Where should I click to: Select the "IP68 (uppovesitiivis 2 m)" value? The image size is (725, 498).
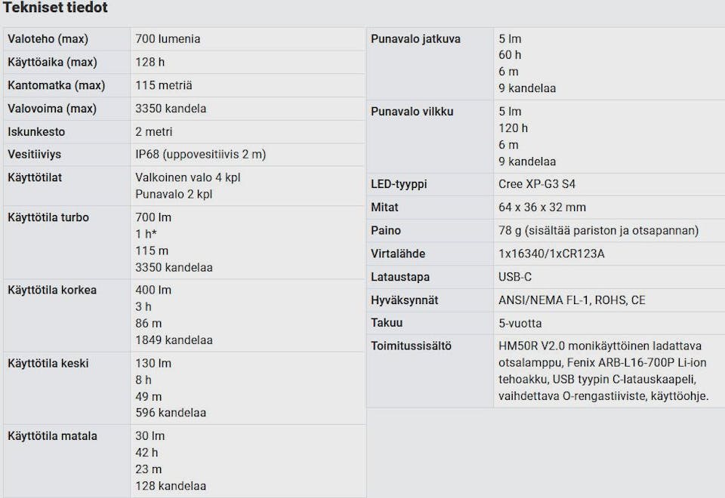pos(200,155)
